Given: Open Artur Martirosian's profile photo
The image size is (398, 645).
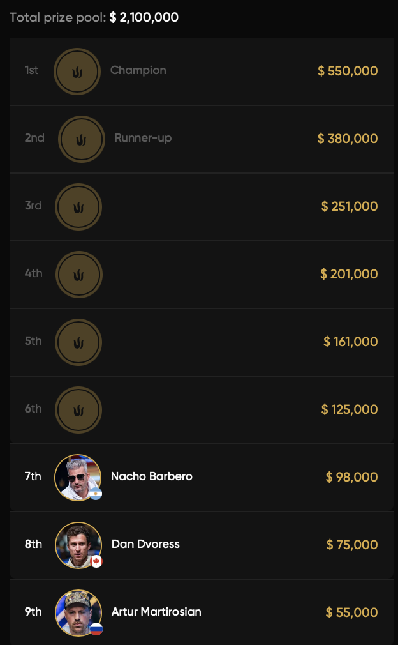Looking at the screenshot, I should pos(78,612).
